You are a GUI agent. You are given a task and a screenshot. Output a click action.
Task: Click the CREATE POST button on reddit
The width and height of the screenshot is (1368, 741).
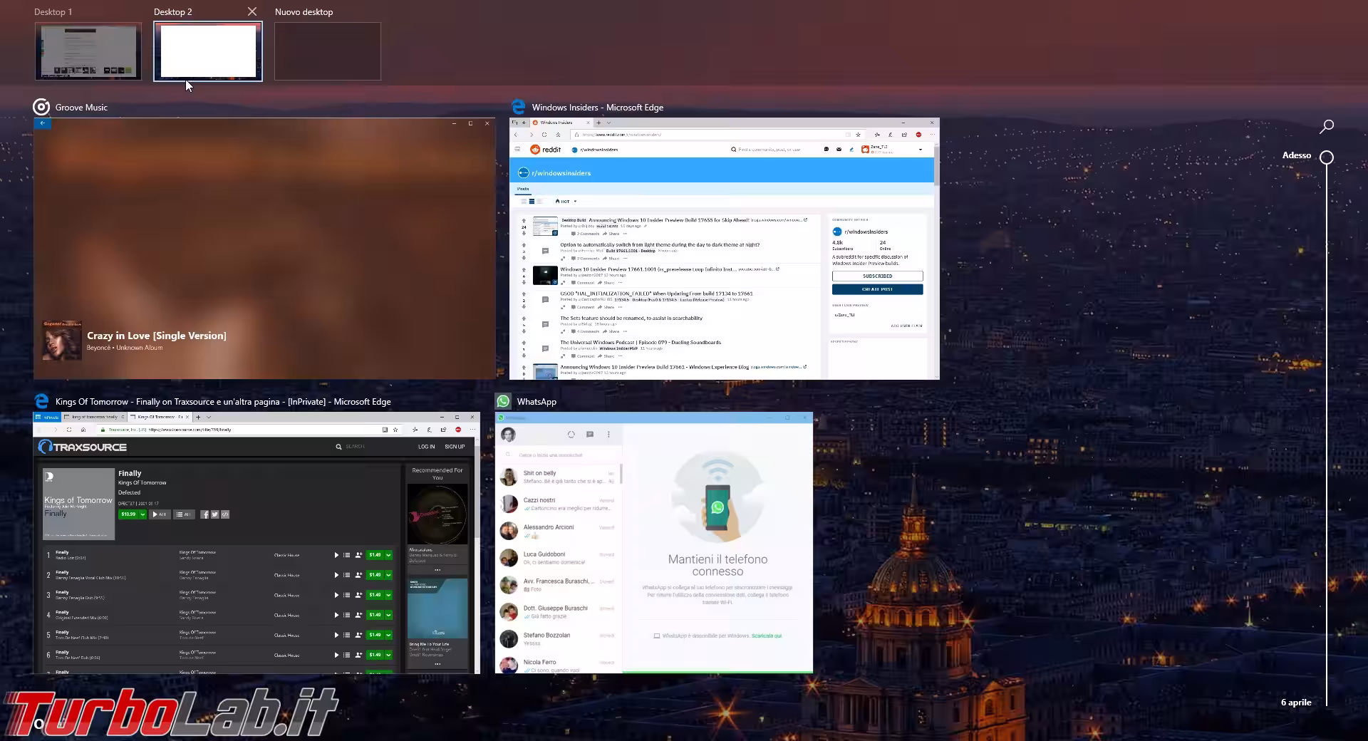click(877, 289)
